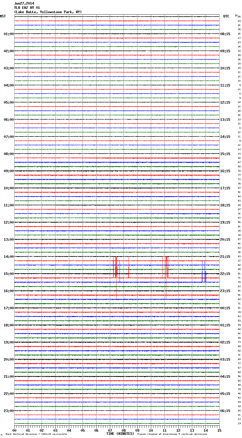242x438 pixels.
Task: Click the 08:00 MST time label
Action: 9,154
